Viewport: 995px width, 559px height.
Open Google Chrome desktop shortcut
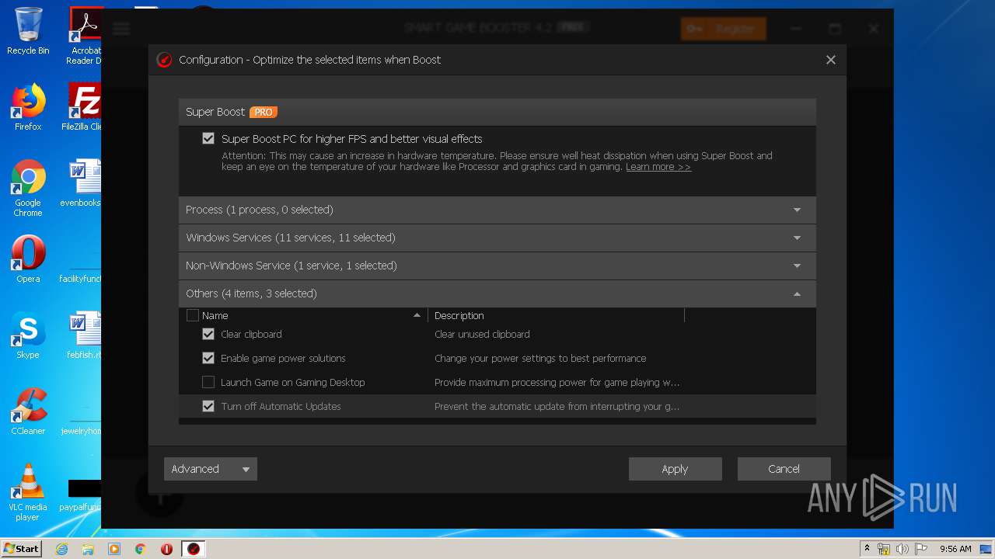[28, 188]
